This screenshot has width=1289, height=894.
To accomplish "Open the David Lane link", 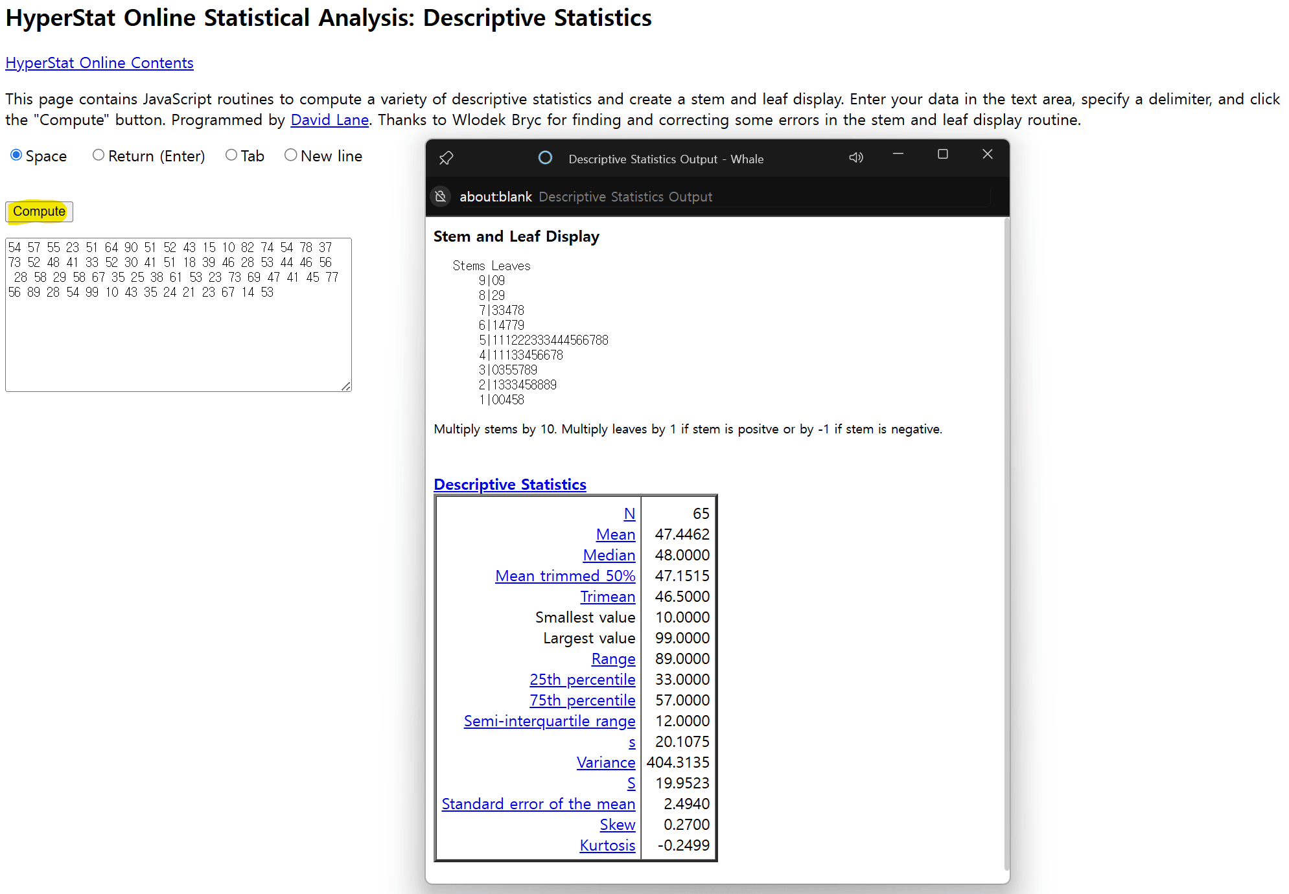I will coord(329,120).
